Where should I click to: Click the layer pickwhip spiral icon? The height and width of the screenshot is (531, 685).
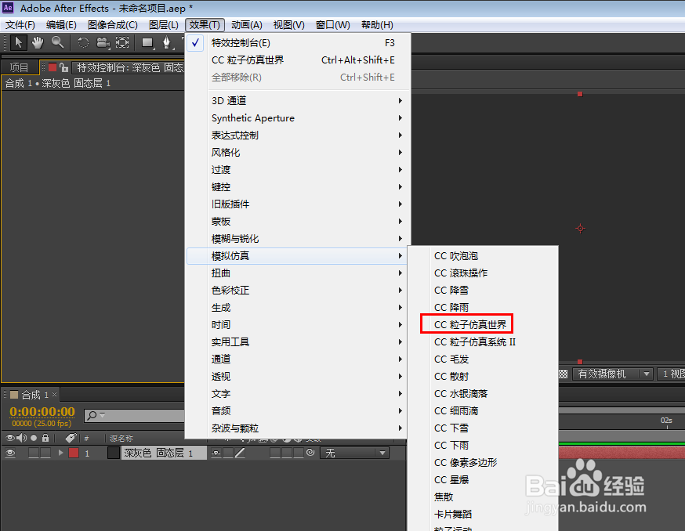click(x=310, y=453)
